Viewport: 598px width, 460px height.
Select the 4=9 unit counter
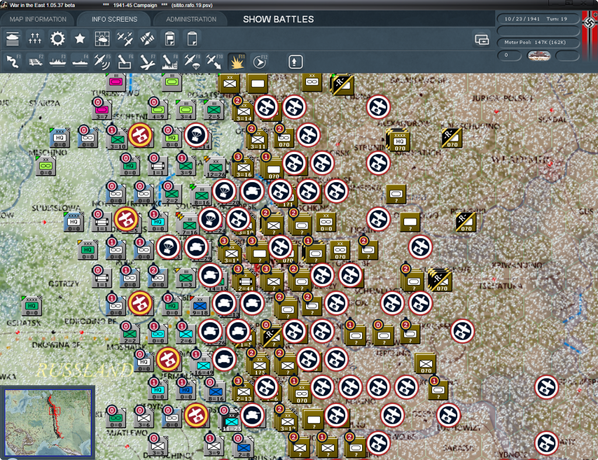tap(158, 110)
